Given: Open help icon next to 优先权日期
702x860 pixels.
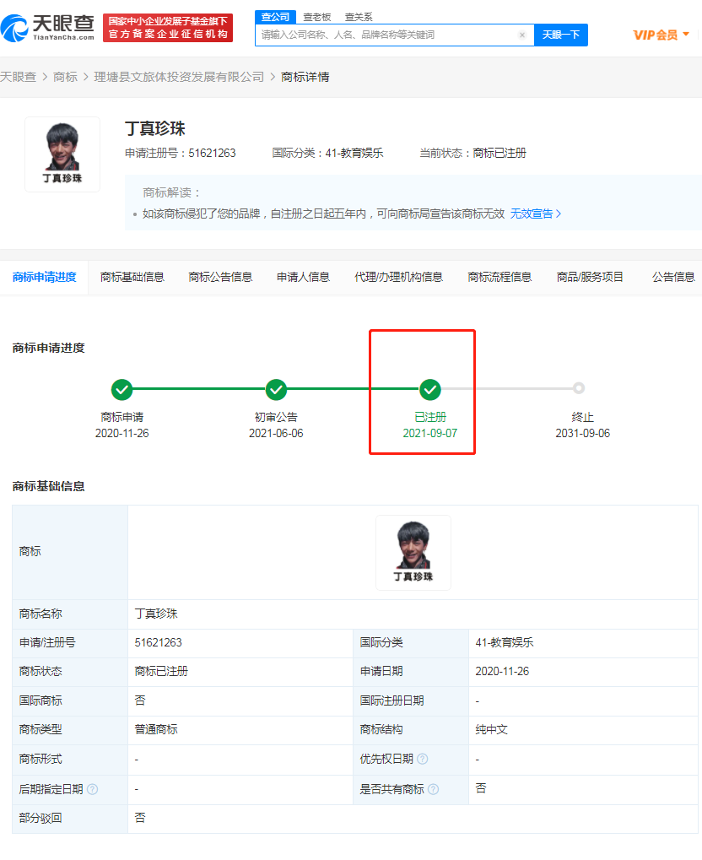Looking at the screenshot, I should [422, 759].
